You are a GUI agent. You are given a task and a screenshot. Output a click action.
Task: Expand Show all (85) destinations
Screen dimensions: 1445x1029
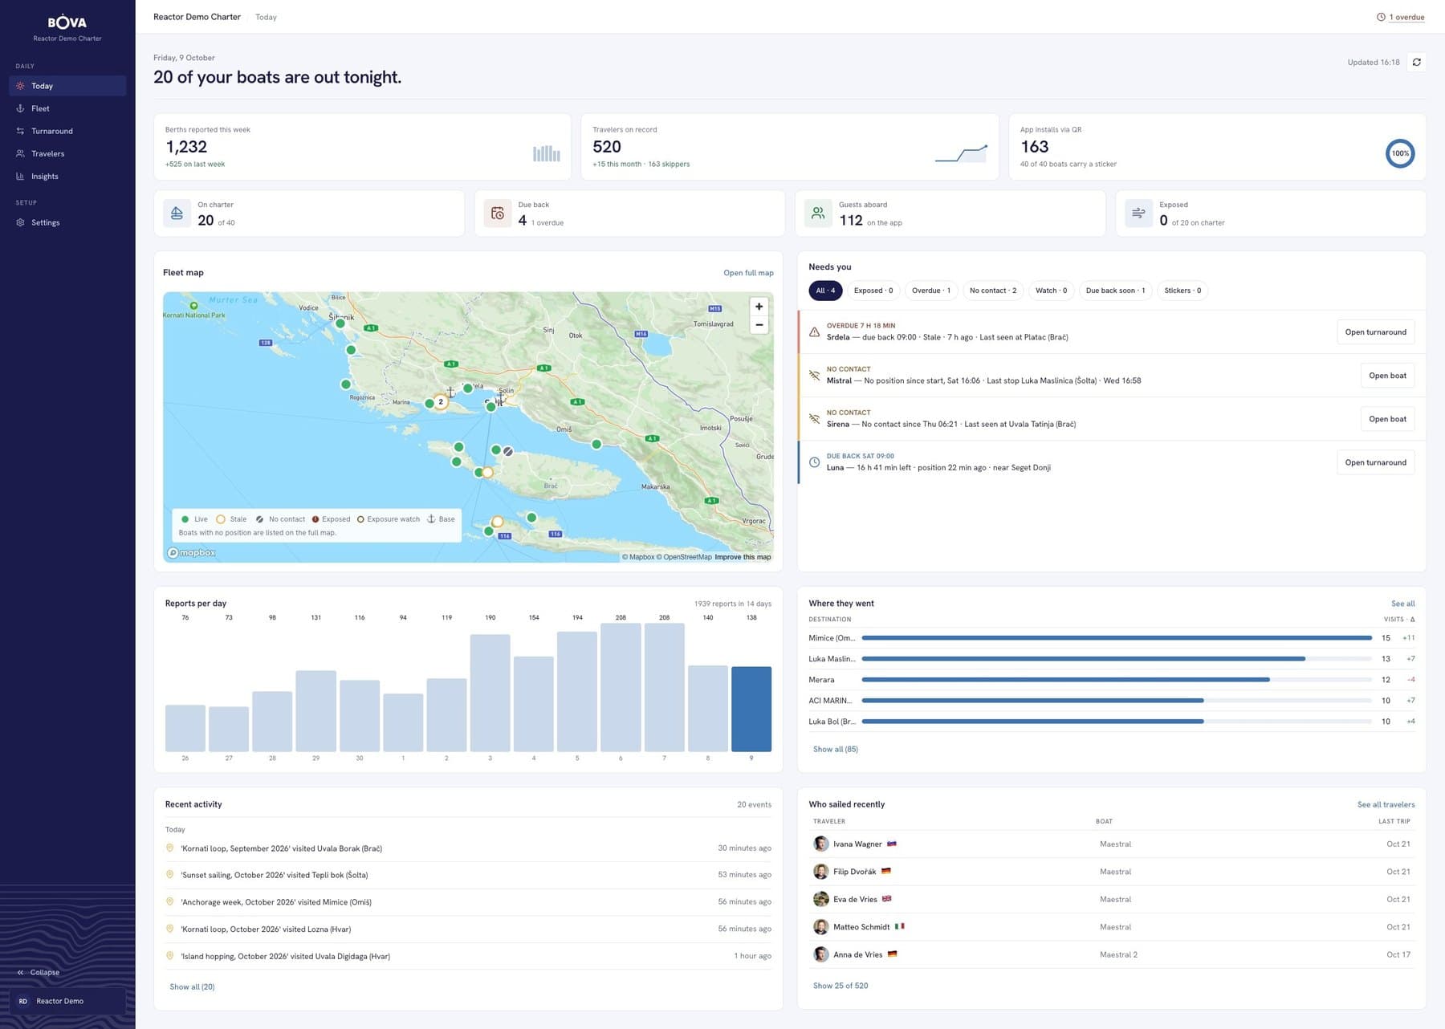click(x=835, y=749)
